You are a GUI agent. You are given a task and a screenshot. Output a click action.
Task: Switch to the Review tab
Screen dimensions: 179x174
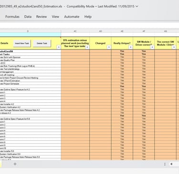(x=42, y=17)
